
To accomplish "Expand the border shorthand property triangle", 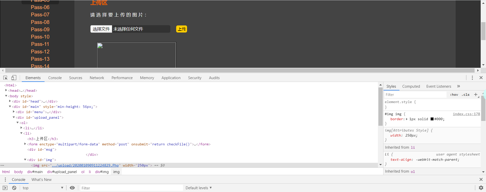I will coord(407,119).
